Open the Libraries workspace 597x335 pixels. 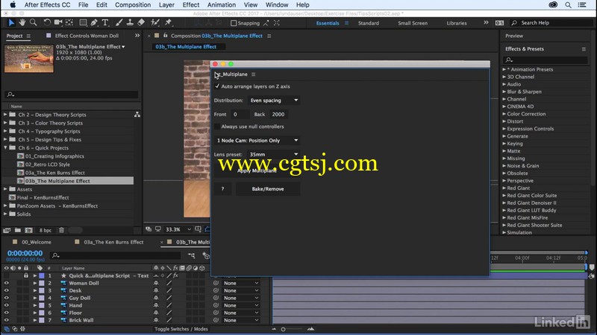457,23
